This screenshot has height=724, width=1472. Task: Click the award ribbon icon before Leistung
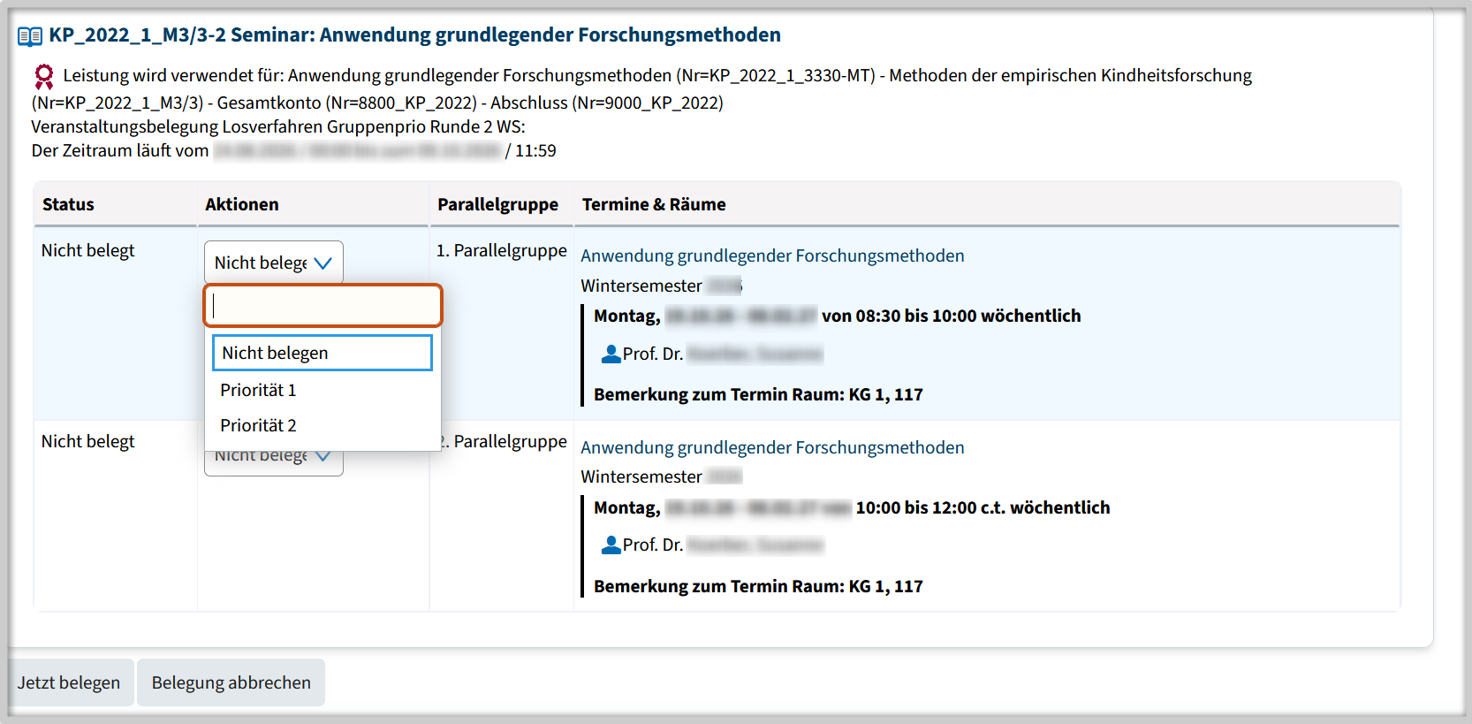43,76
